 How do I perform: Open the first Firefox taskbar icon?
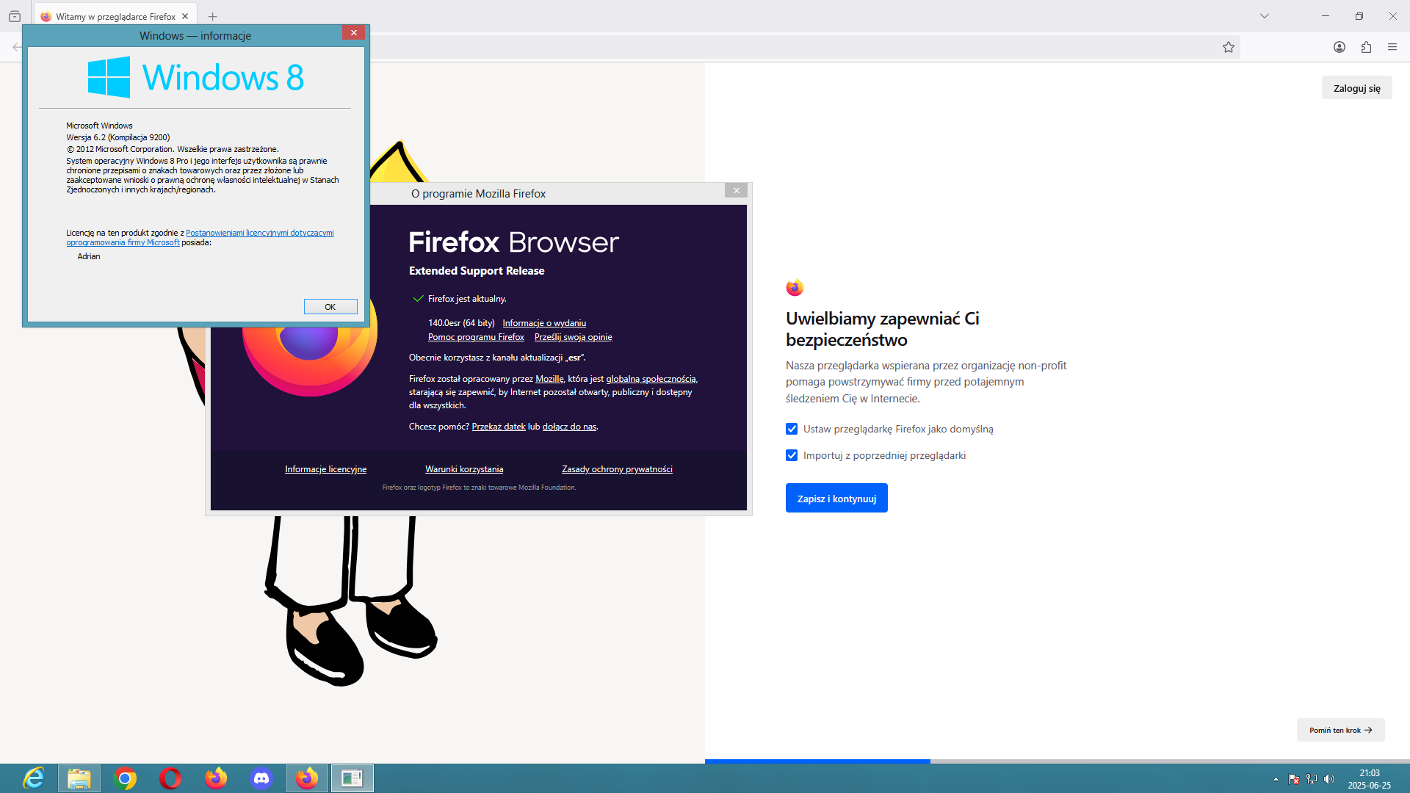click(x=216, y=778)
